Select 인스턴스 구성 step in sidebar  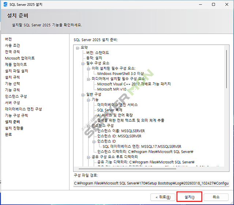pos(16,96)
